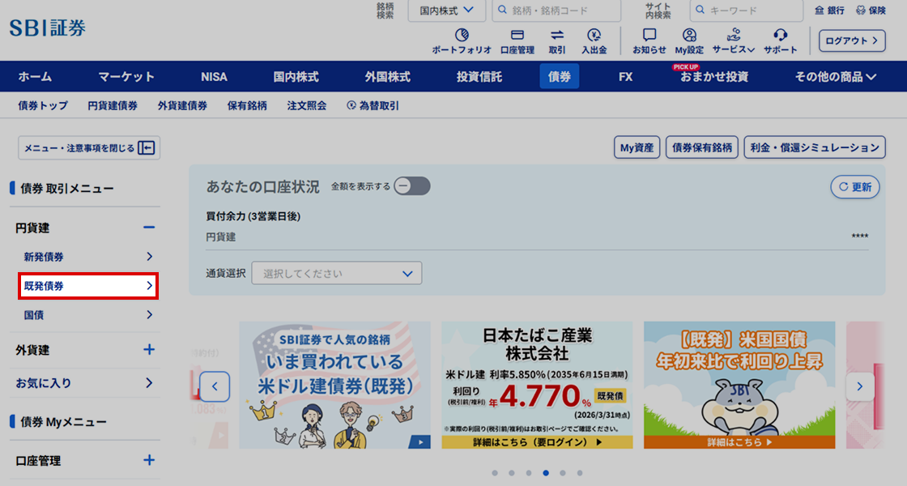Screen dimensions: 907x486
Task: Go to the main 国内株式 tab
Action: coord(296,76)
